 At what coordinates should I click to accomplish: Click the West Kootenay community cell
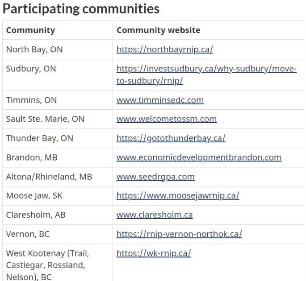[x=47, y=265]
